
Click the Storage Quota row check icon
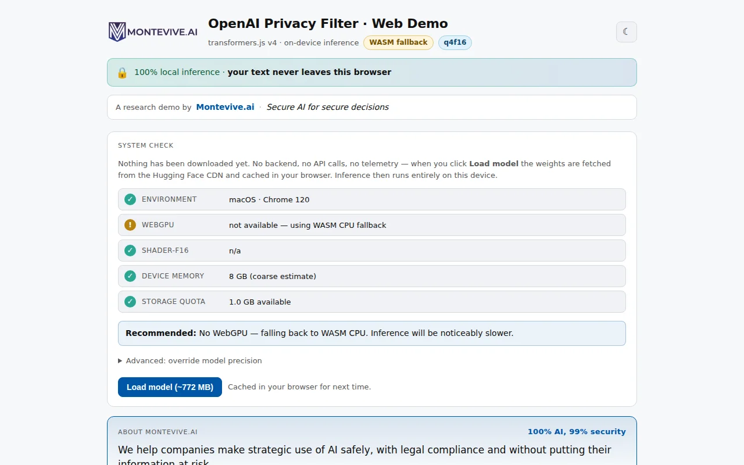pos(130,302)
